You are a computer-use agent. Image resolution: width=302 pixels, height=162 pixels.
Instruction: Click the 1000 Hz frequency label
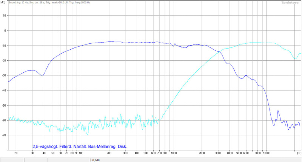coord(174,153)
